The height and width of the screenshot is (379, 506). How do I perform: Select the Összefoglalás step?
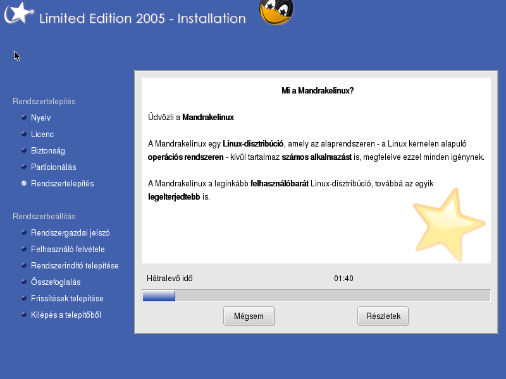pos(56,282)
